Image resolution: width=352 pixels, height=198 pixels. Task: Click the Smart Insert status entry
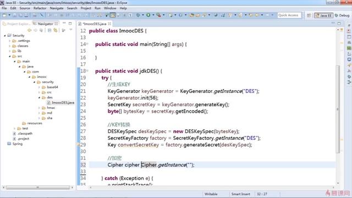pyautogui.click(x=241, y=194)
